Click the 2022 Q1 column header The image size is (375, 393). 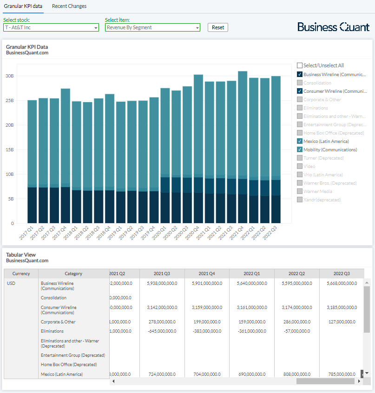[x=252, y=274]
